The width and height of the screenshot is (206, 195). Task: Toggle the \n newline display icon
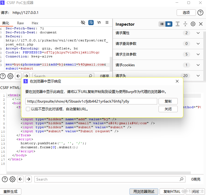pyautogui.click(x=99, y=22)
